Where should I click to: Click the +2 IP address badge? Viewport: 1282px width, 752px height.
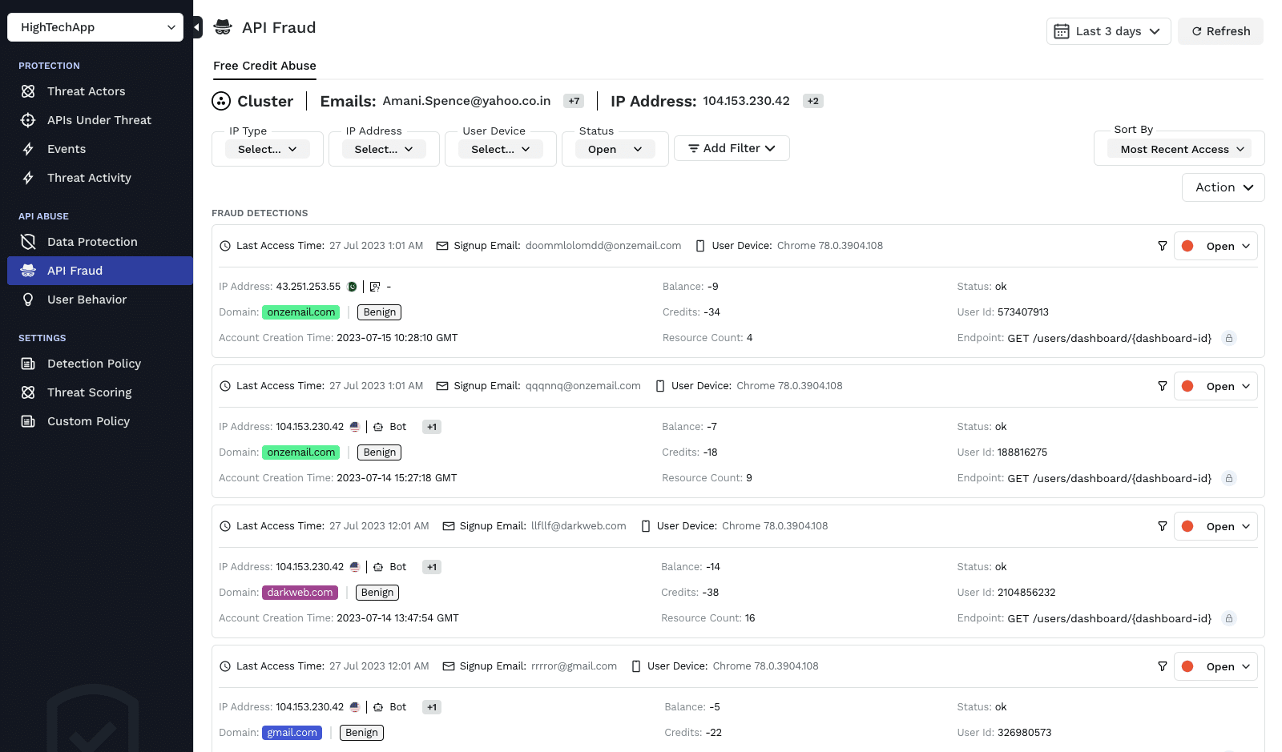812,101
